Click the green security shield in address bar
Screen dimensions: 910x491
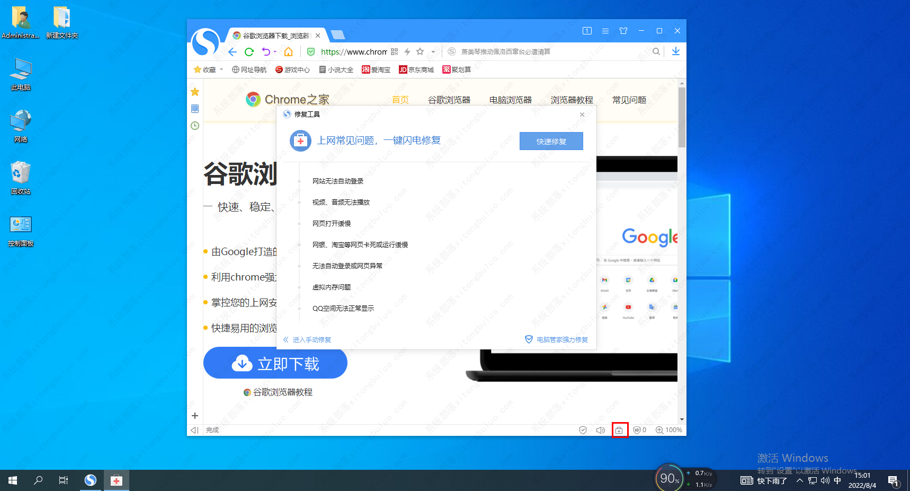[311, 51]
